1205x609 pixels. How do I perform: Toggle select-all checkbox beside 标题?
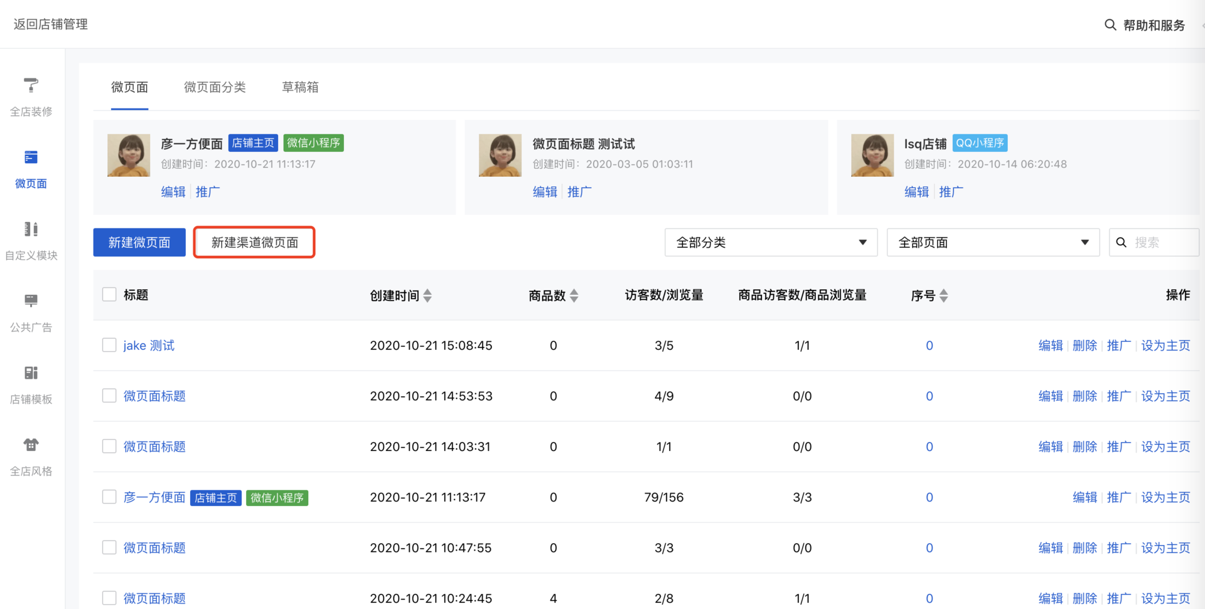point(109,294)
